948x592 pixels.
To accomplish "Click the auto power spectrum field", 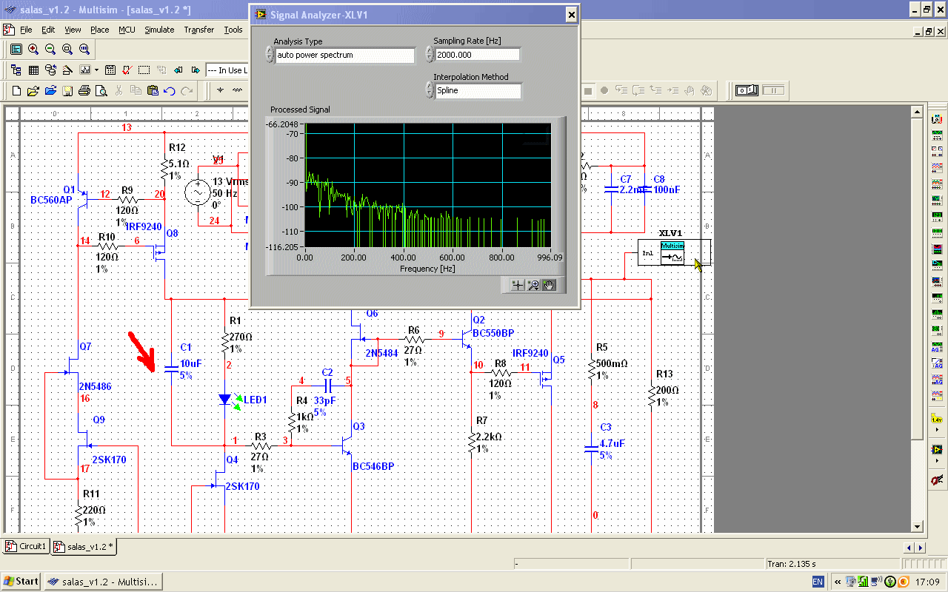I will [x=345, y=55].
